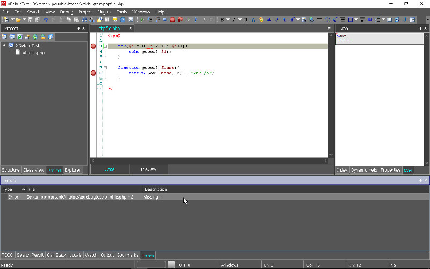The width and height of the screenshot is (430, 269).
Task: Click the Bold B formatting icon
Action: click(222, 19)
